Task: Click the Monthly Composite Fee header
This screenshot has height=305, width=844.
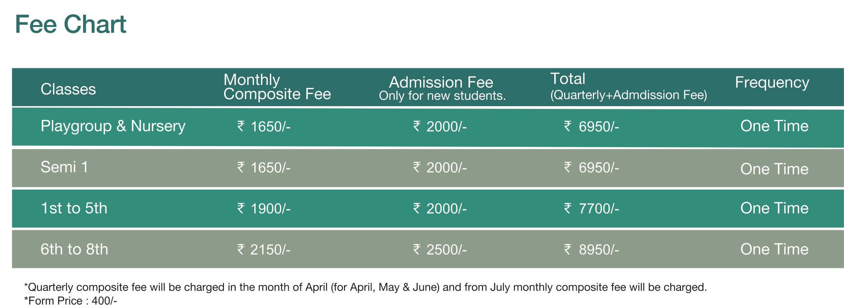Action: pyautogui.click(x=277, y=87)
